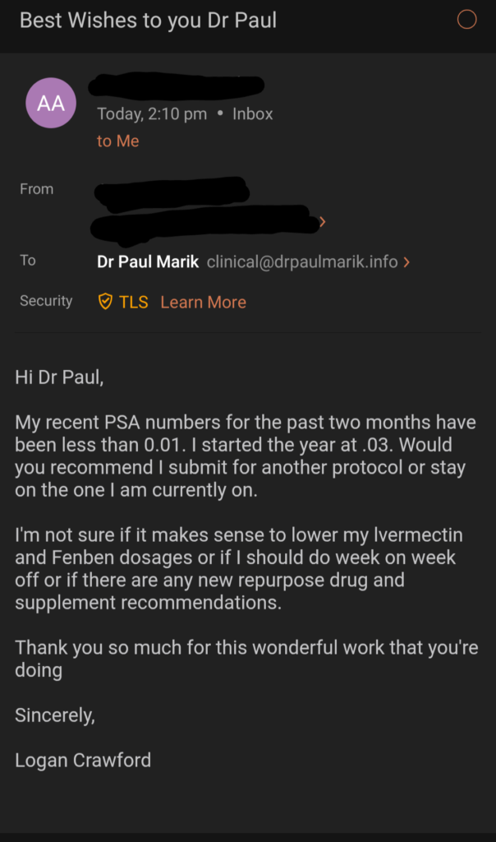Image resolution: width=496 pixels, height=842 pixels.
Task: Tap the Ivermectin and Fenben dosage paragraph
Action: pos(239,569)
